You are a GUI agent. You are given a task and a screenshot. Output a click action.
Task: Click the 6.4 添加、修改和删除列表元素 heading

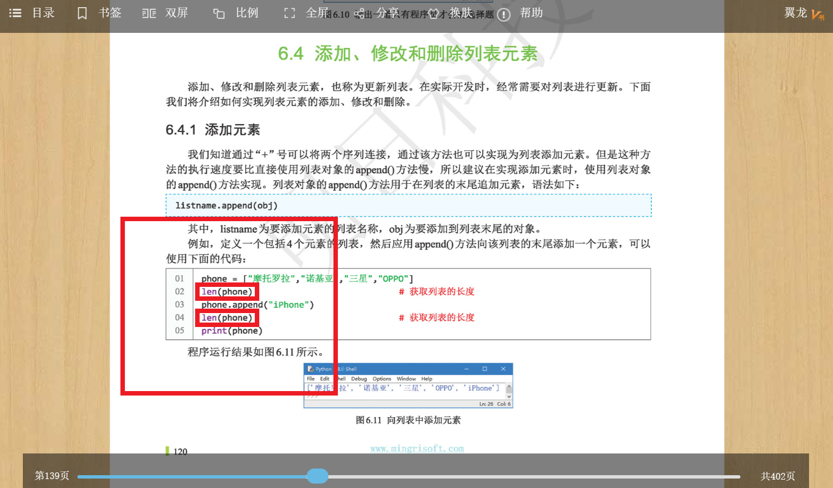[408, 53]
